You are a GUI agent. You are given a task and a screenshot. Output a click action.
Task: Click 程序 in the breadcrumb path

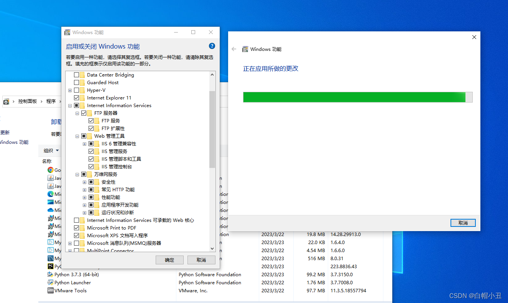pos(51,101)
